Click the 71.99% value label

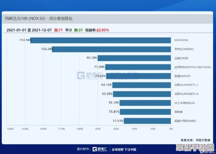[x=100, y=67]
